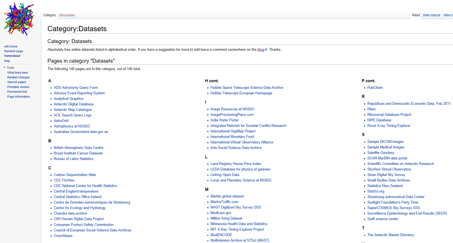Viewport: 453px width, 243px height.
Task: Open Sloan Digital Sky Survey
Action: coord(386,175)
